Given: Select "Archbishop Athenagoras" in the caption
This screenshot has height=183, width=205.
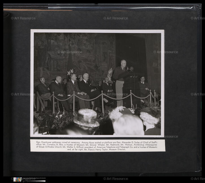Looking at the screenshot, I should [x=145, y=145].
